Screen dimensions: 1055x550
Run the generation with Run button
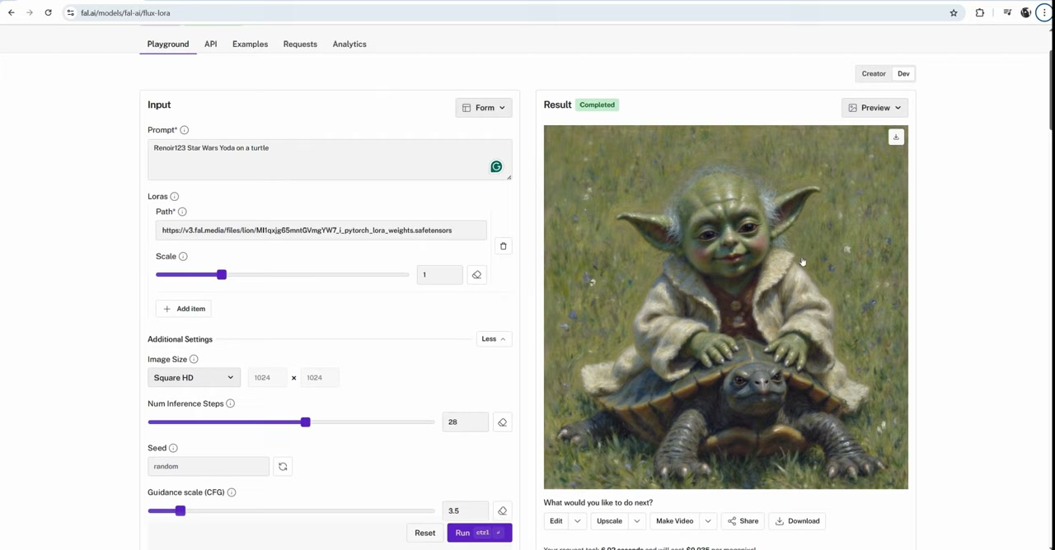pos(480,534)
